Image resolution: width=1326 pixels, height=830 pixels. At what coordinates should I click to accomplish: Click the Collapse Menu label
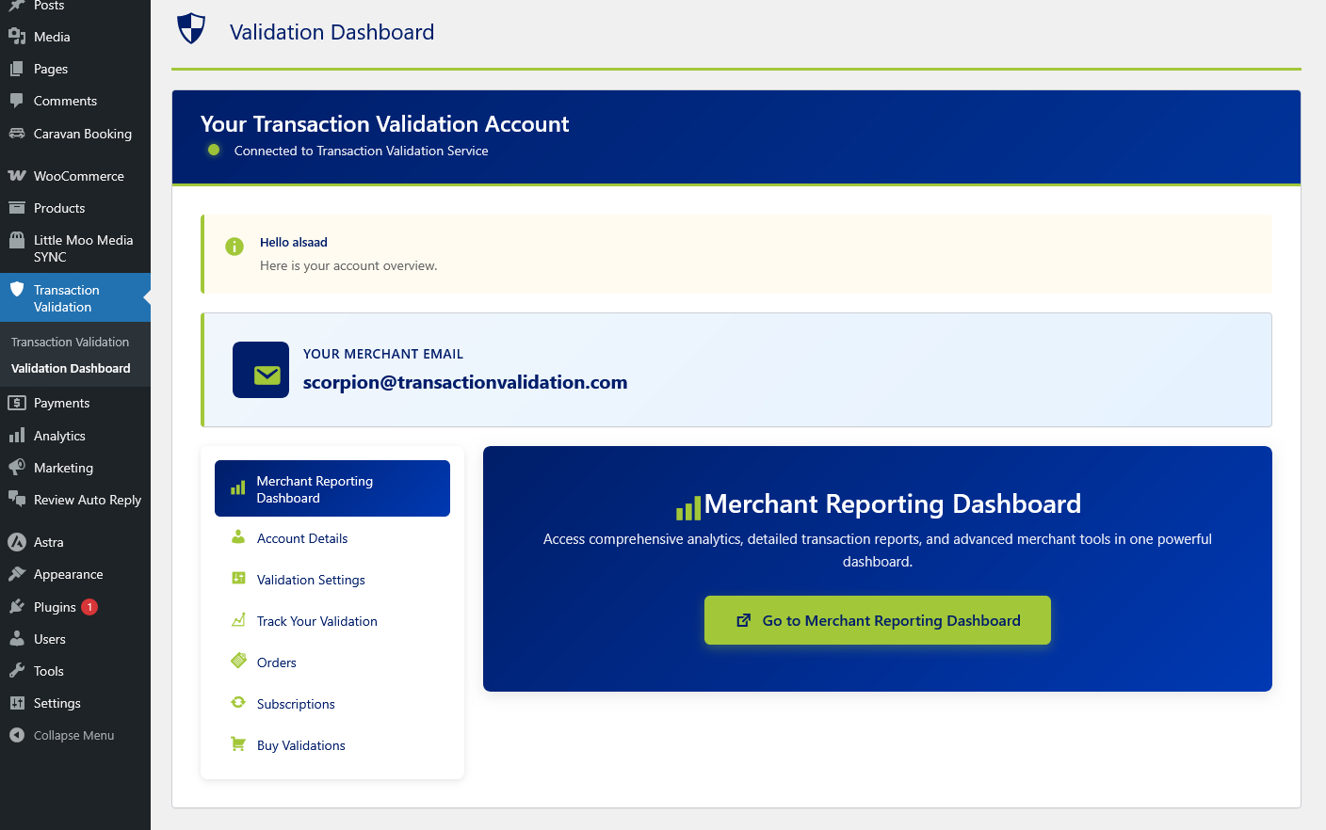[x=73, y=735]
